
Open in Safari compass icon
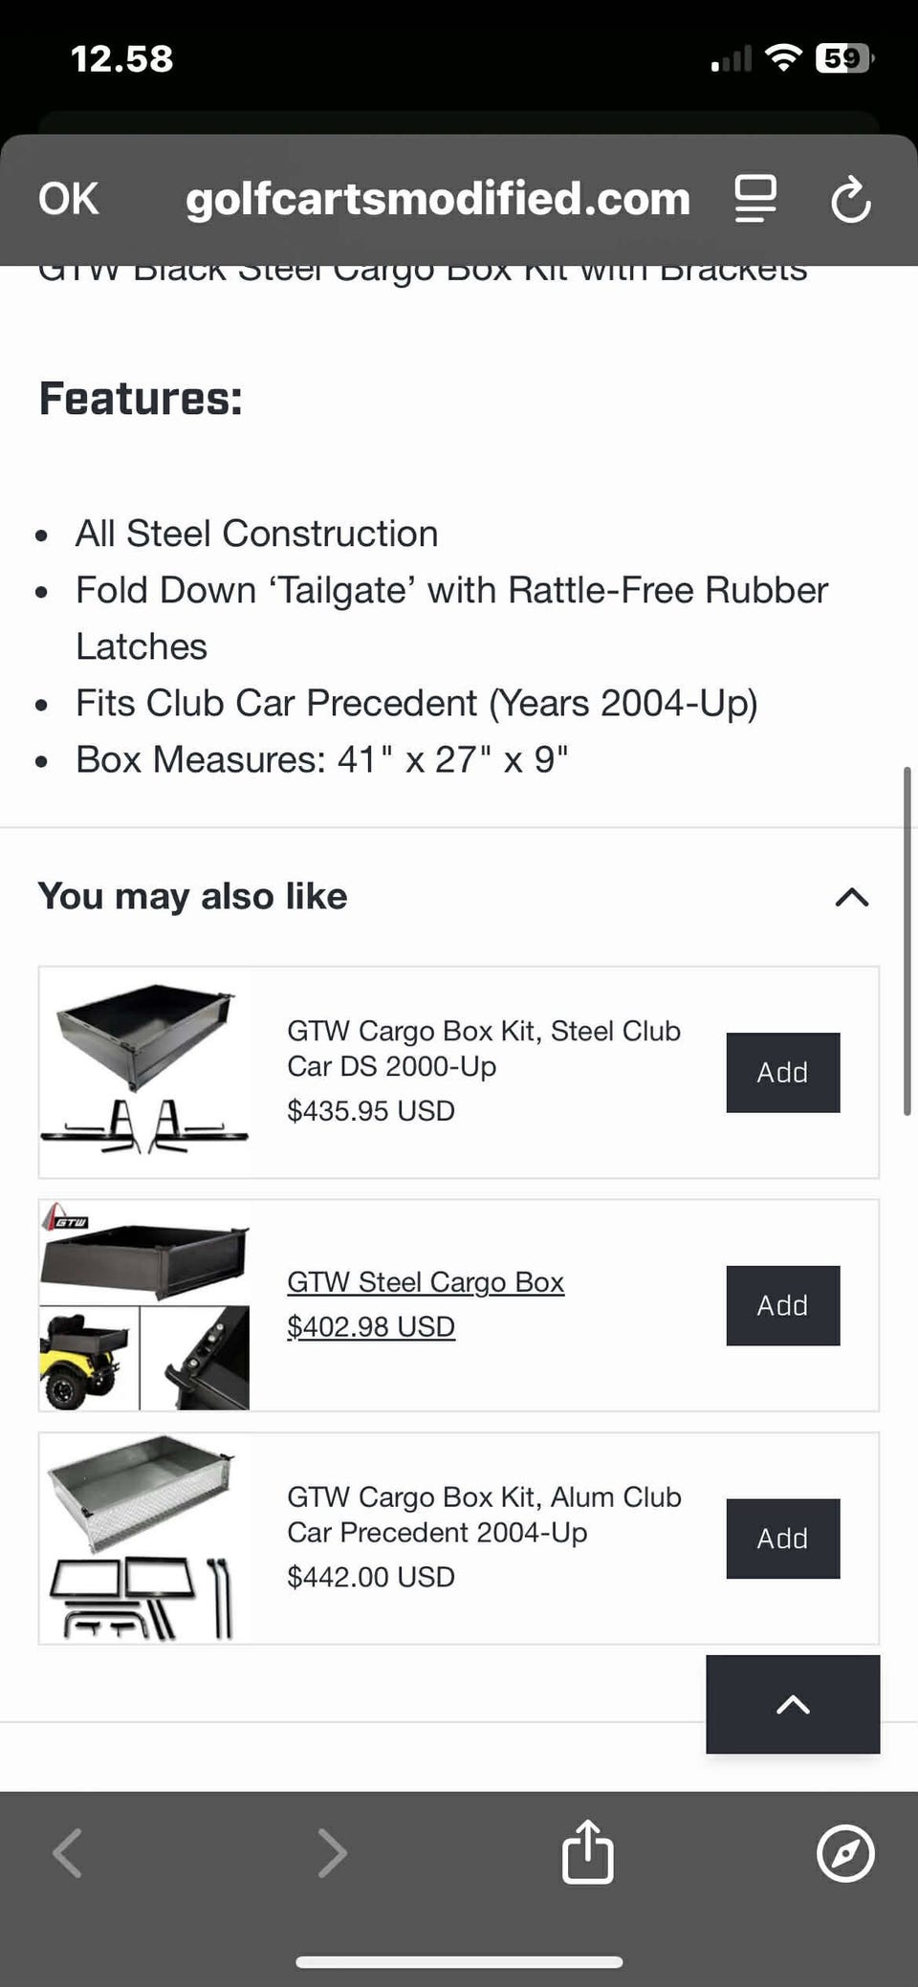click(845, 1853)
